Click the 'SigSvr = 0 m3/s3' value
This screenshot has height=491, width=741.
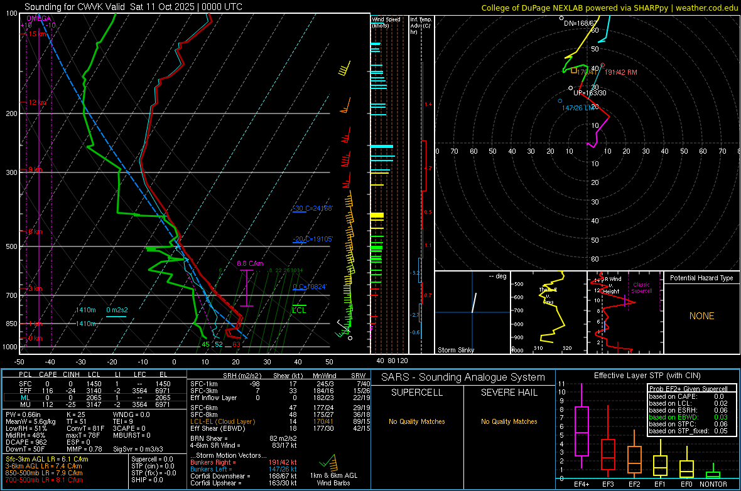point(138,449)
